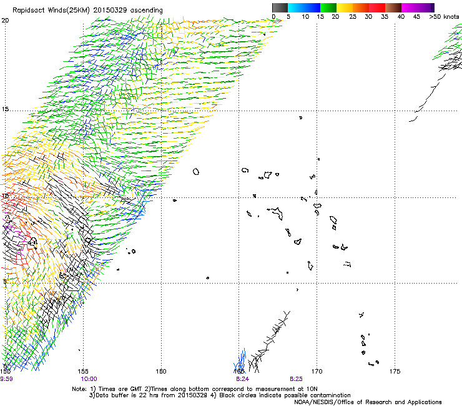The height and width of the screenshot is (406, 462).
Task: Click the "175" longitude axis label
Action: [x=395, y=371]
